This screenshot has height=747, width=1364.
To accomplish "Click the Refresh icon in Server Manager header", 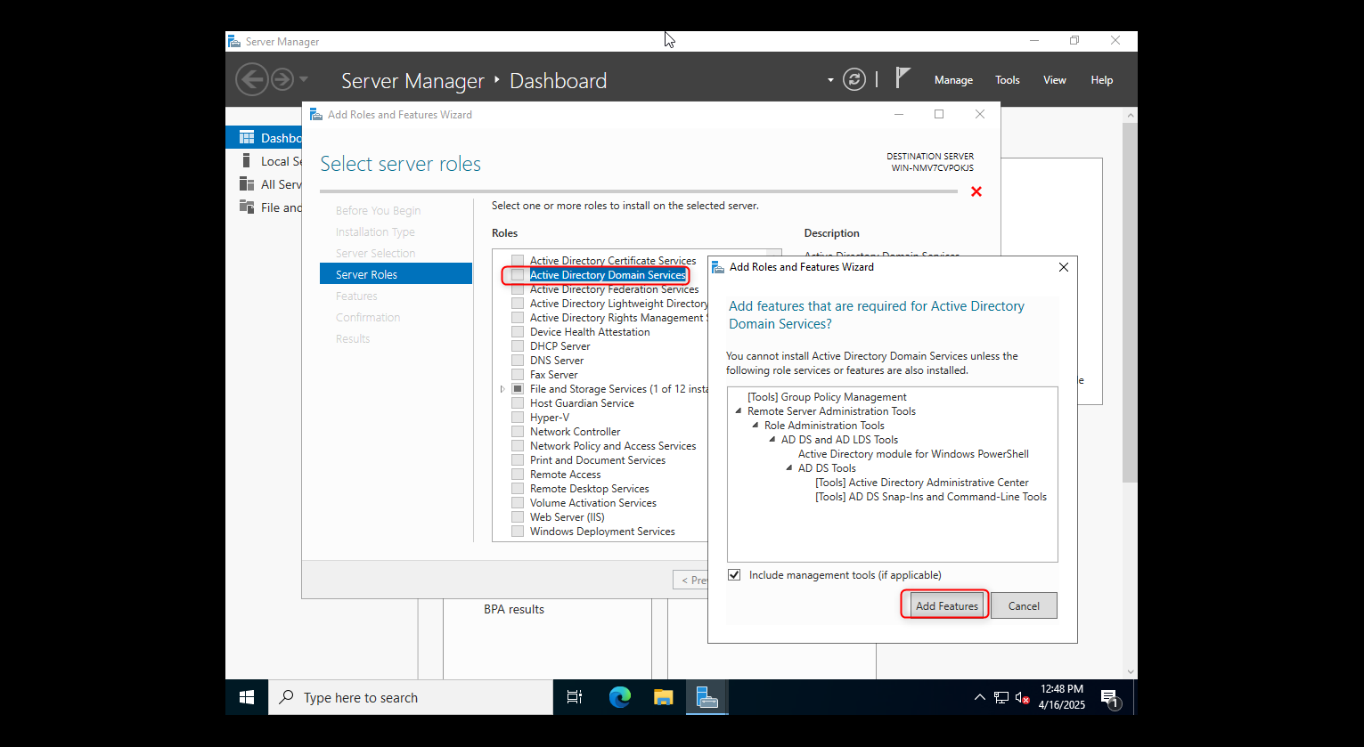I will tap(854, 80).
